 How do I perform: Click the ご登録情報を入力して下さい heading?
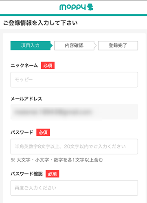pyautogui.click(x=40, y=23)
